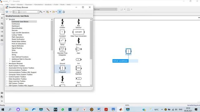200x112 pixels.
Task: Select Control System Toolbox entry
Action: click(x=17, y=77)
